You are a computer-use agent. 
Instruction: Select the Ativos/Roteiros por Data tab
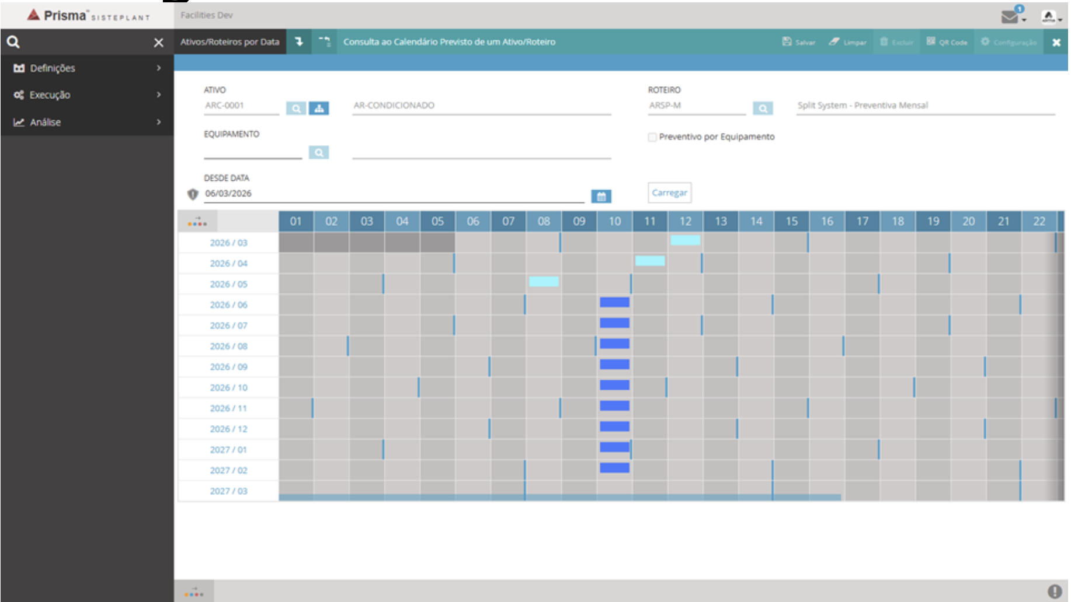[229, 42]
